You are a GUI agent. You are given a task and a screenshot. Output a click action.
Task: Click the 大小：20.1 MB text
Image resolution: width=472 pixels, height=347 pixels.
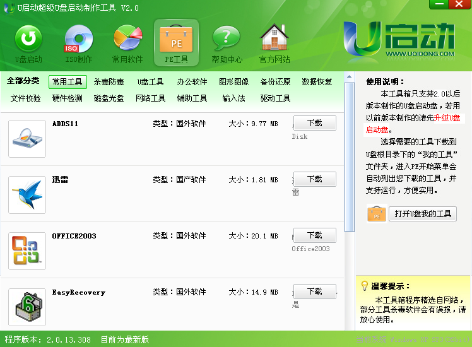(253, 236)
